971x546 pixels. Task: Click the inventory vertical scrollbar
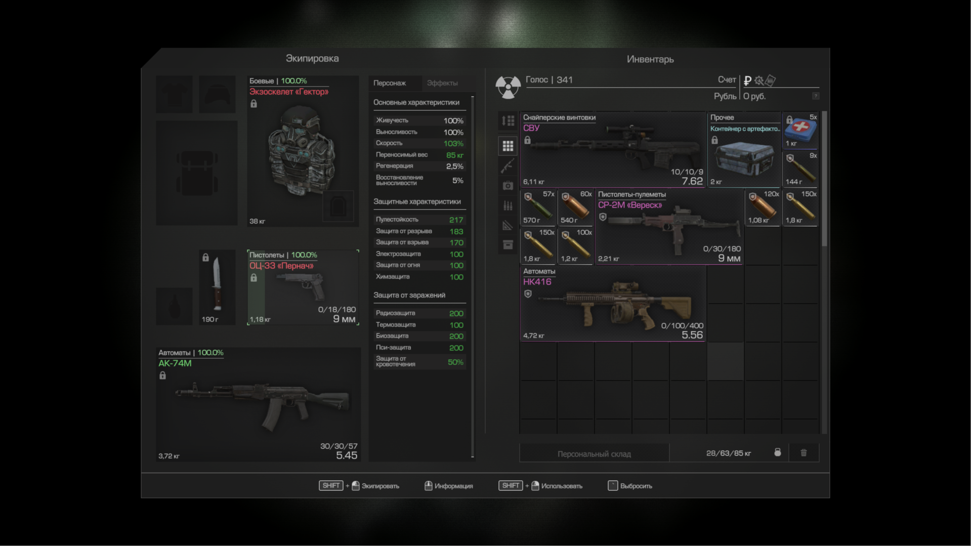tap(824, 178)
